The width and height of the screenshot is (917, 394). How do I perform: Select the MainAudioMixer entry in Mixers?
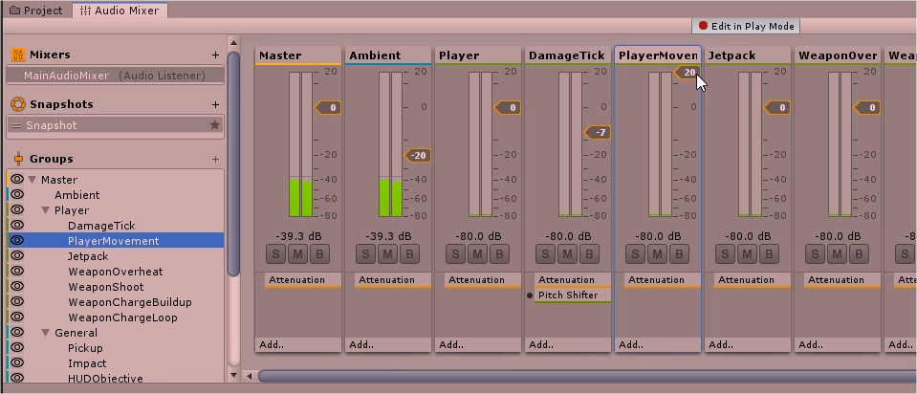point(115,76)
